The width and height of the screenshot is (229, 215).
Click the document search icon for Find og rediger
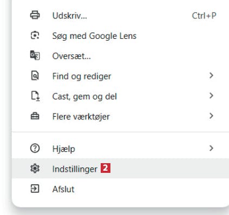click(x=35, y=76)
